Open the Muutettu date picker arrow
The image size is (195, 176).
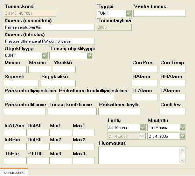(182, 136)
